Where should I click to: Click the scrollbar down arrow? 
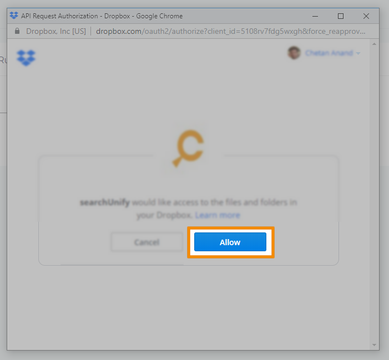click(x=374, y=345)
